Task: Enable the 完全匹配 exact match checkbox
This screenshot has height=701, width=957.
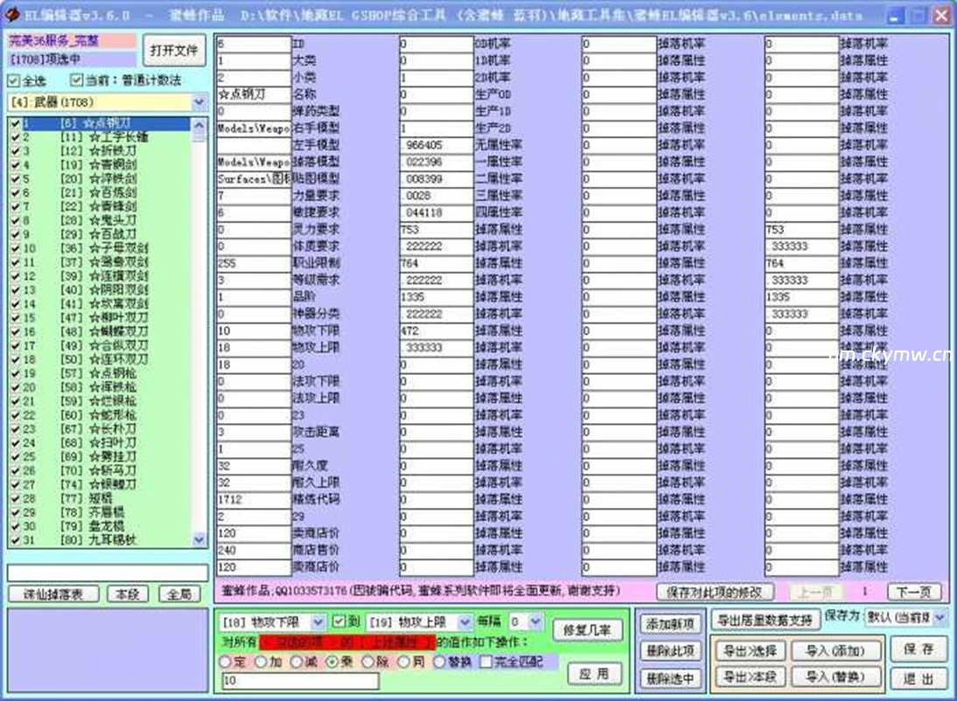Action: [x=485, y=662]
